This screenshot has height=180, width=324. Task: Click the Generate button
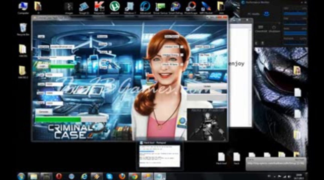(x=44, y=112)
